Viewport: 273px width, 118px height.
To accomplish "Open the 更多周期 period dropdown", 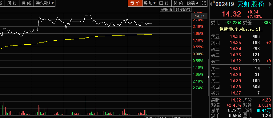I will click(45, 3).
